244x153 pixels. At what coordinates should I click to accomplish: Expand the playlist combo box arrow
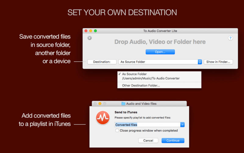(182, 125)
